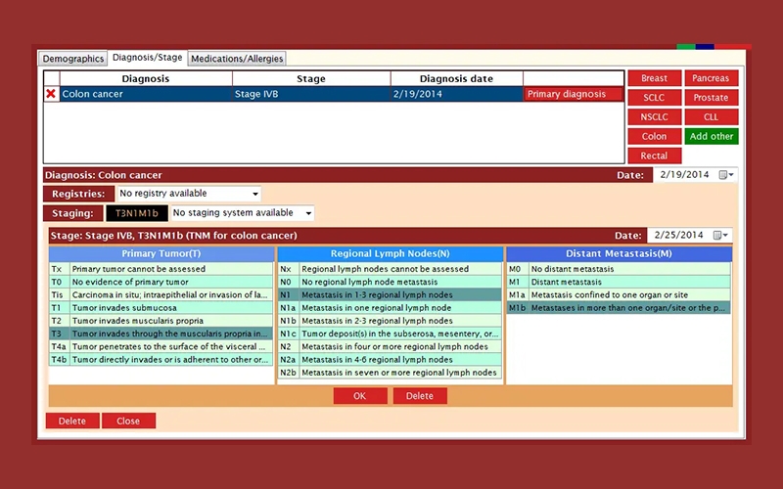Open calendar picker beside 2/25/2014 date
This screenshot has width=783, height=489.
[720, 235]
